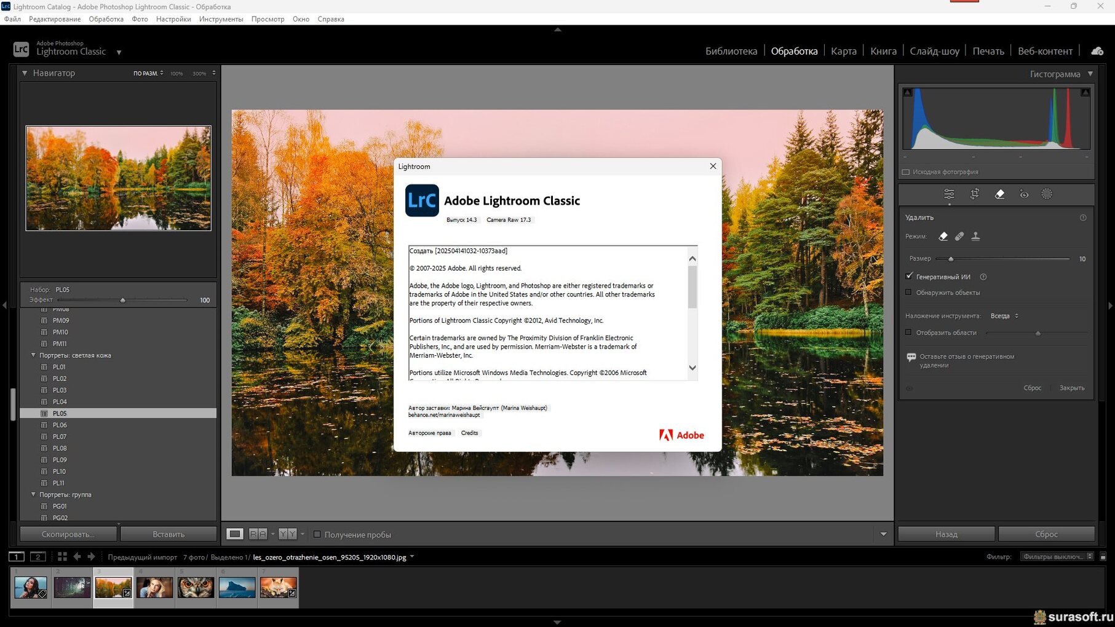Collapse the Навигатор panel triangle

(x=25, y=73)
